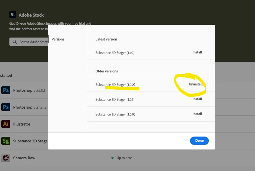Select Substance 3D Stager in installed list
Screen dimensions: 255x171
point(31,141)
